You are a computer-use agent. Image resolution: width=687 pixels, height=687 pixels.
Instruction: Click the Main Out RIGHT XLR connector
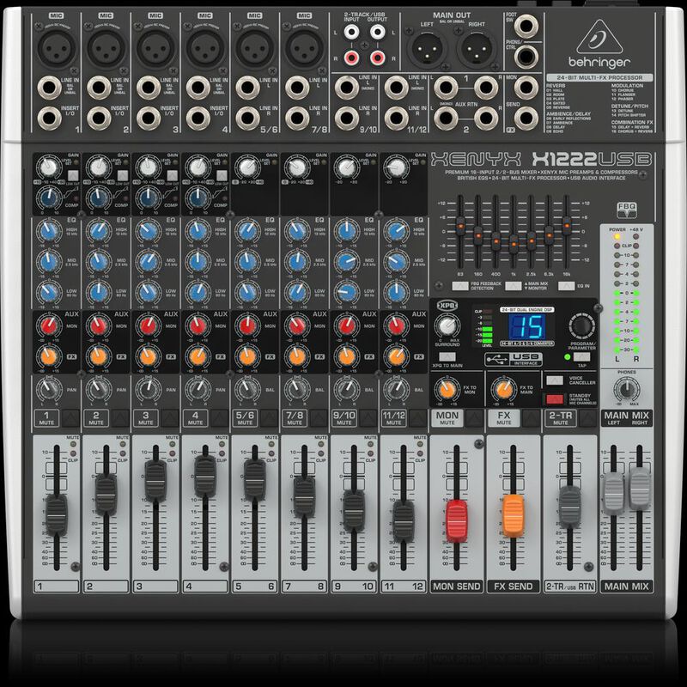coord(477,49)
